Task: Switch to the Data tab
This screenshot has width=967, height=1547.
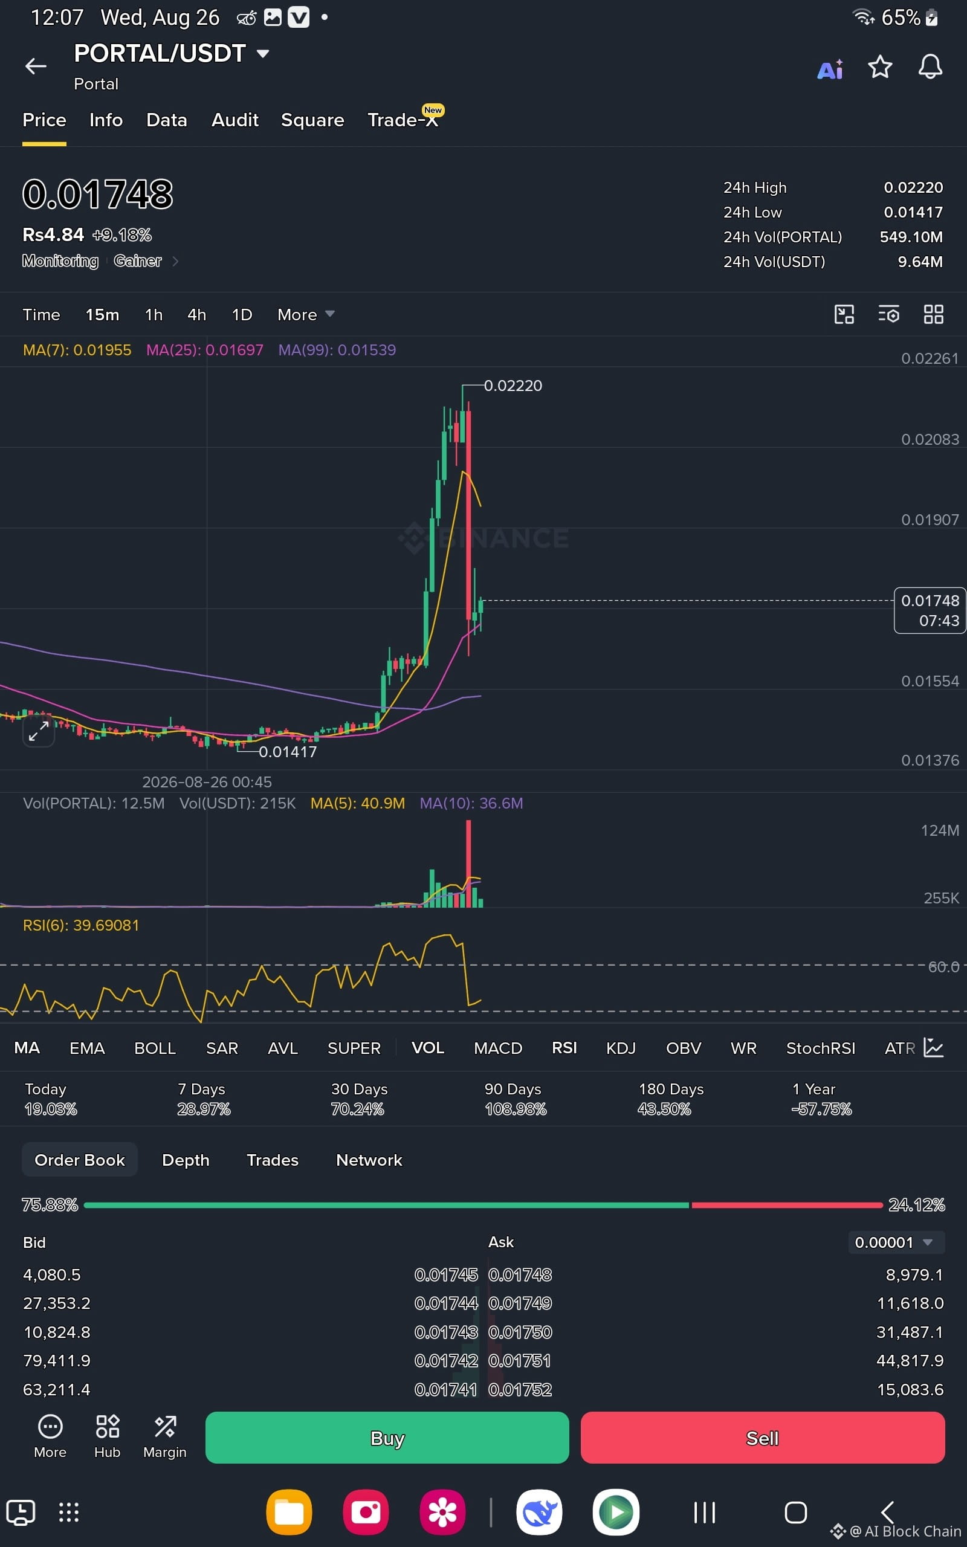Action: click(x=166, y=120)
